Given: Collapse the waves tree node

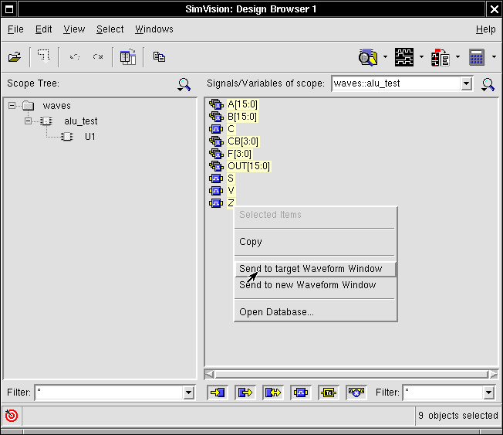Looking at the screenshot, I should pos(12,105).
